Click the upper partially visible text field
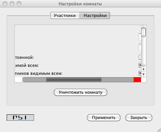The width and height of the screenshot is (161, 132). (140, 37)
